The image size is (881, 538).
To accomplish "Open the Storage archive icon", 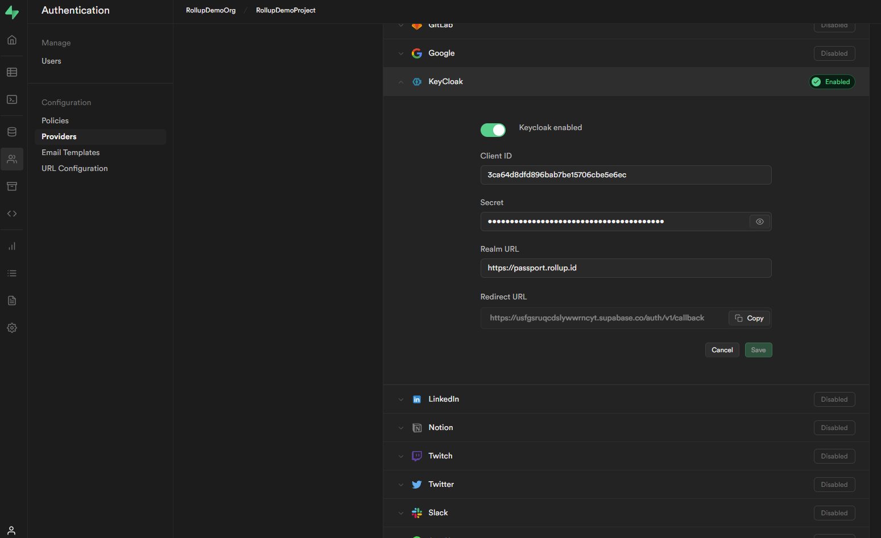I will [x=12, y=186].
